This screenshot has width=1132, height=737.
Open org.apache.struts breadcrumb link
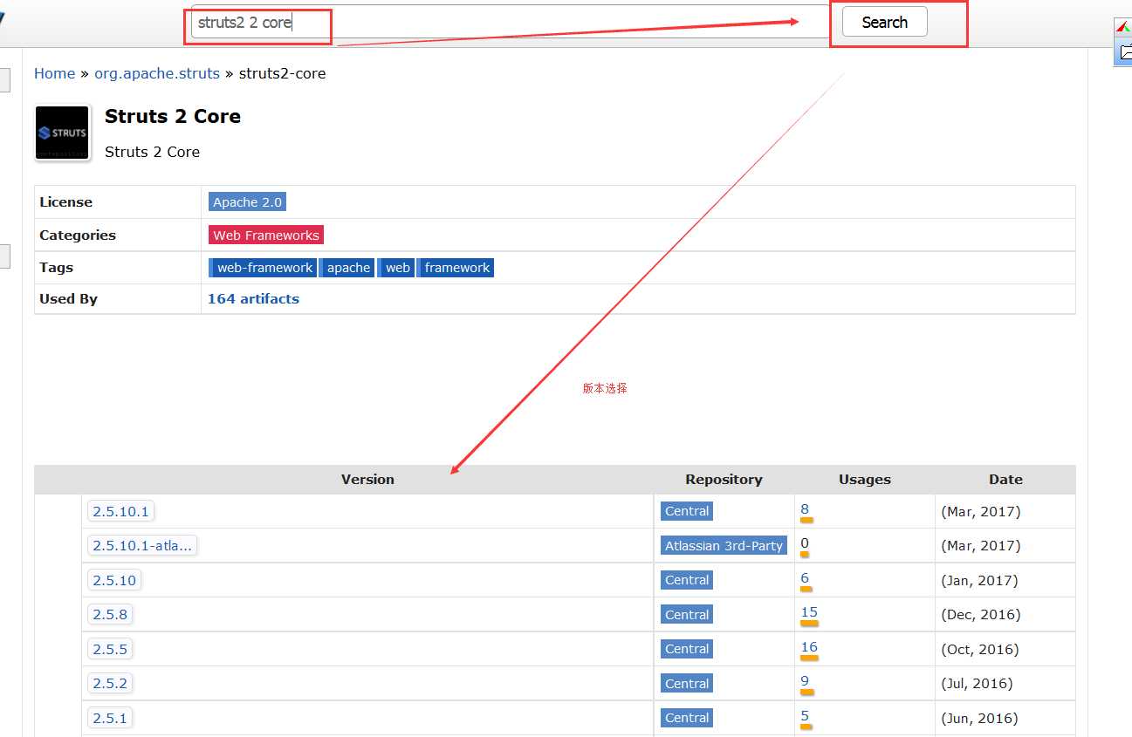click(157, 73)
